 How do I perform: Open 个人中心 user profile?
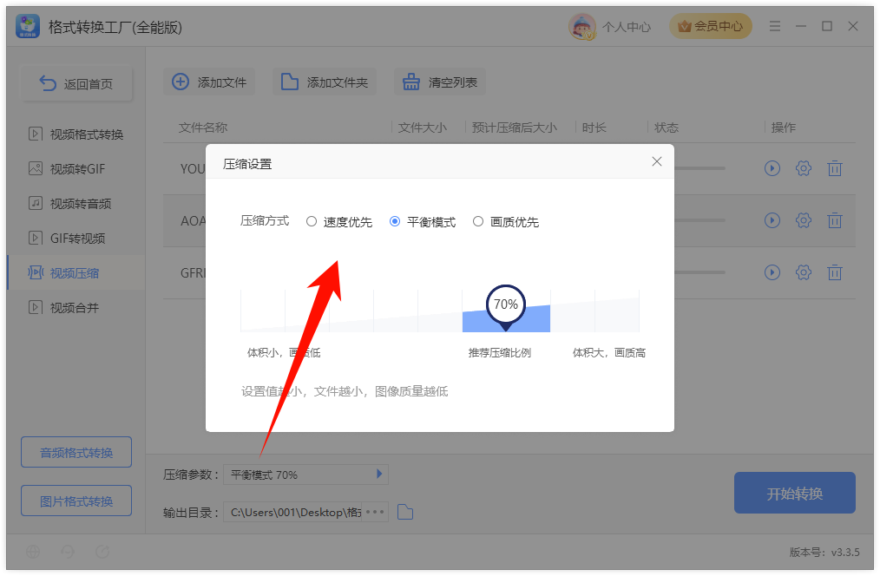[627, 27]
